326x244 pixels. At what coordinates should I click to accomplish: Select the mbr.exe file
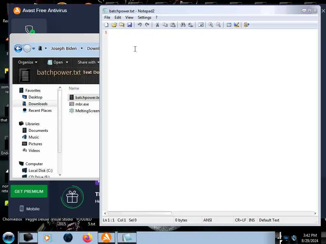pos(82,104)
